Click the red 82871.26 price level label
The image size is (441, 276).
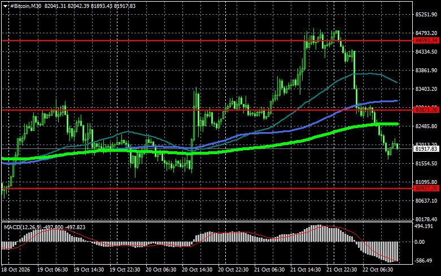(x=426, y=110)
